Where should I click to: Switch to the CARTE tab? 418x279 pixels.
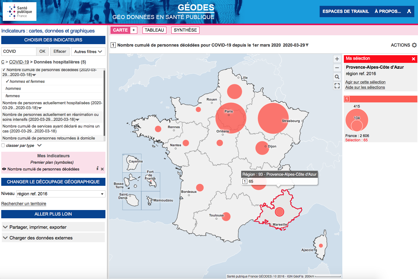coord(120,30)
